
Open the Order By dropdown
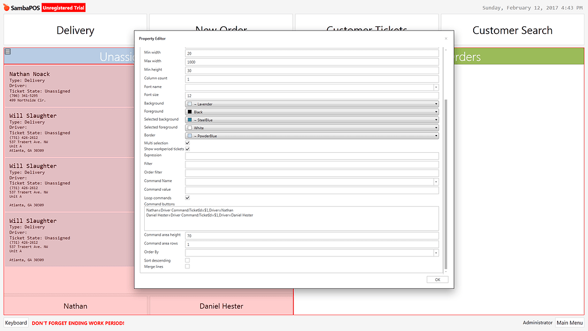pos(435,252)
